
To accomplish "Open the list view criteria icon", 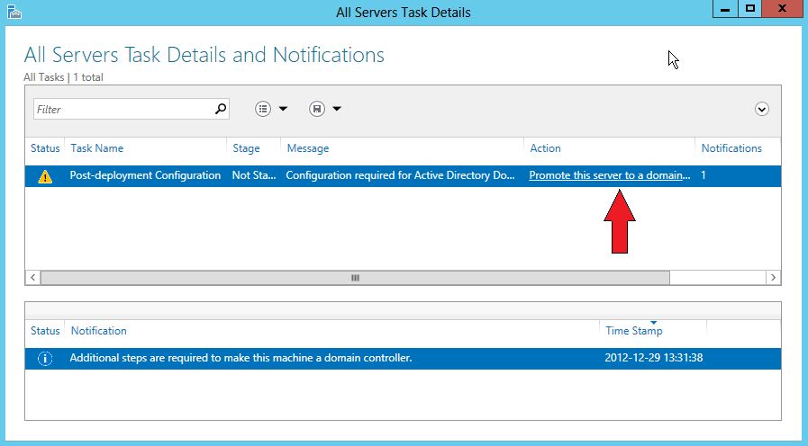I will (263, 109).
